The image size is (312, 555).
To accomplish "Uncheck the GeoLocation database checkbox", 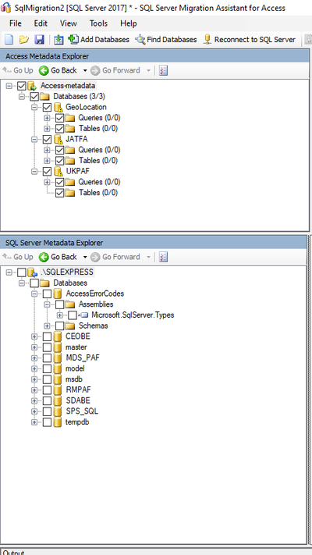I will coord(47,107).
